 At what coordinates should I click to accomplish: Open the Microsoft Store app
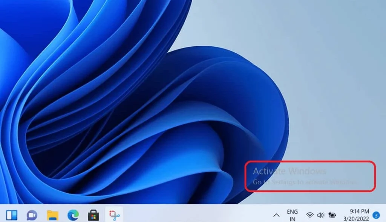coord(93,215)
